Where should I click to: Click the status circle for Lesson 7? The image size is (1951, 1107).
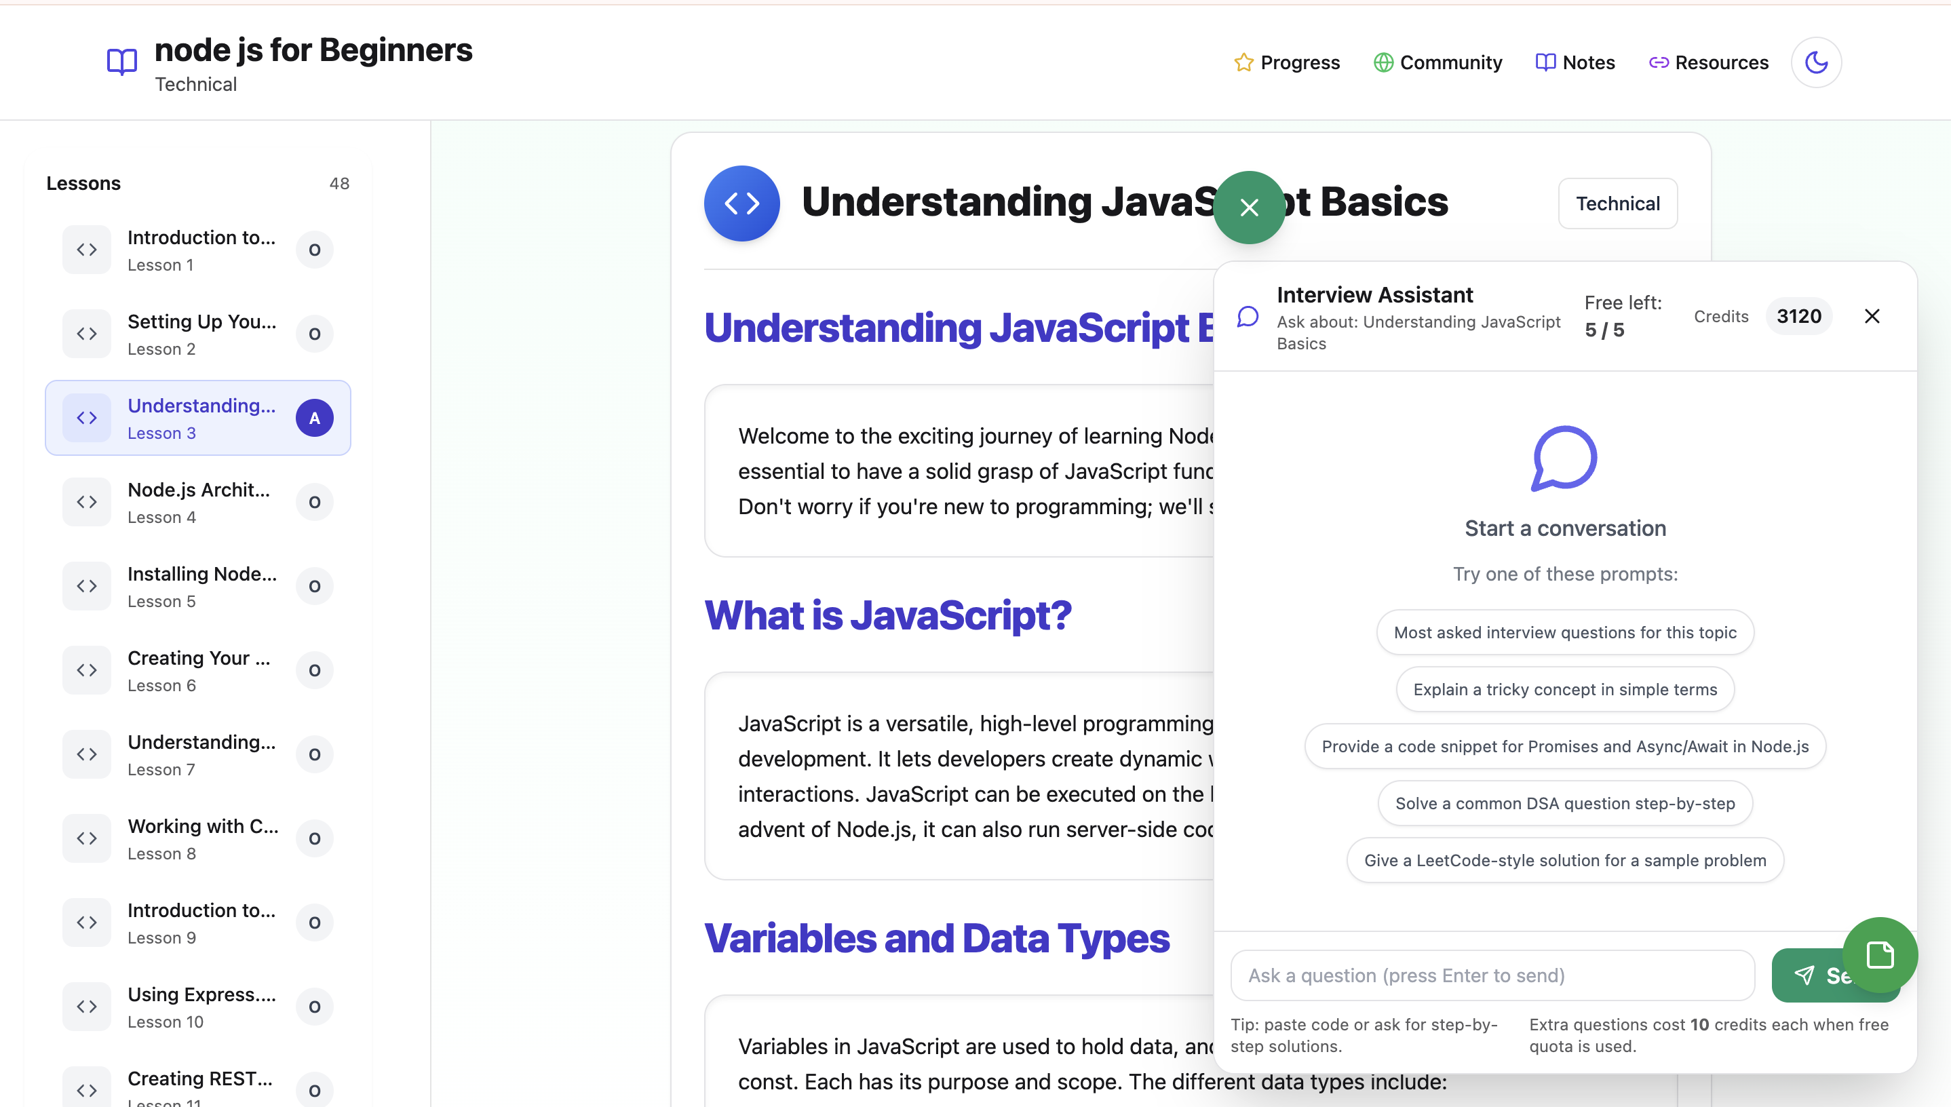(x=315, y=755)
